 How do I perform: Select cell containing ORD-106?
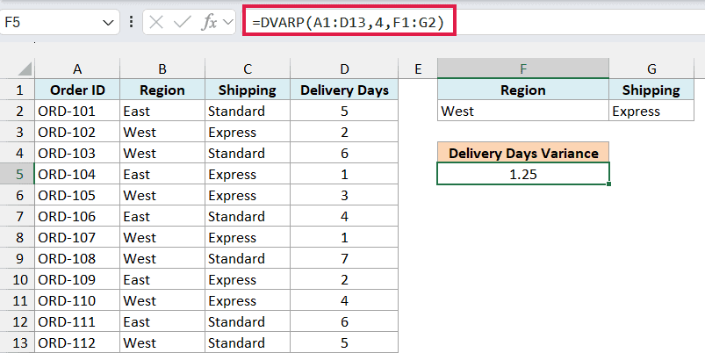click(77, 216)
